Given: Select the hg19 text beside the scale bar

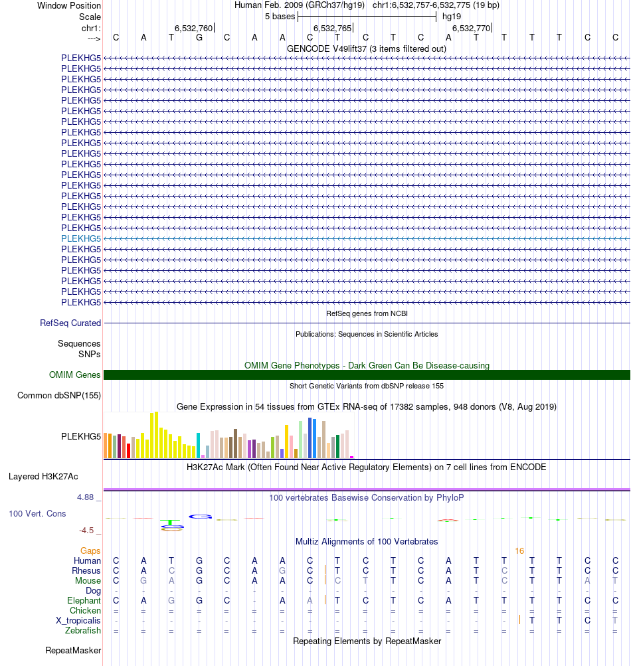Looking at the screenshot, I should [x=451, y=17].
